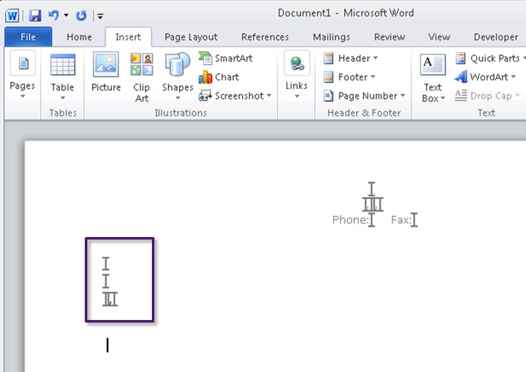Undo the last action
Image resolution: width=526 pixels, height=372 pixels.
[x=53, y=15]
